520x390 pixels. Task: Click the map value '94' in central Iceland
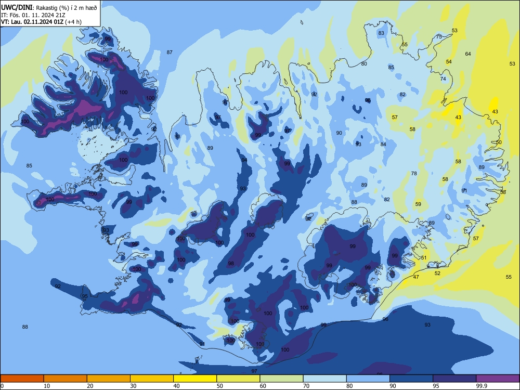pos(244,160)
